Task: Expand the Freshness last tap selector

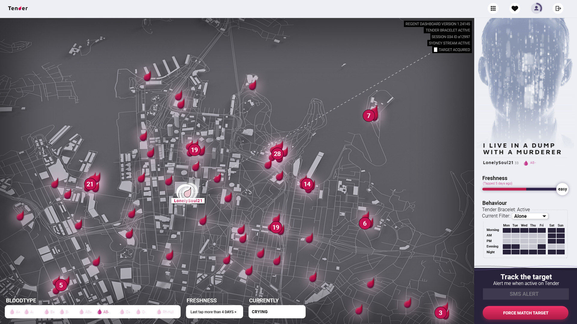Action: tap(214, 312)
